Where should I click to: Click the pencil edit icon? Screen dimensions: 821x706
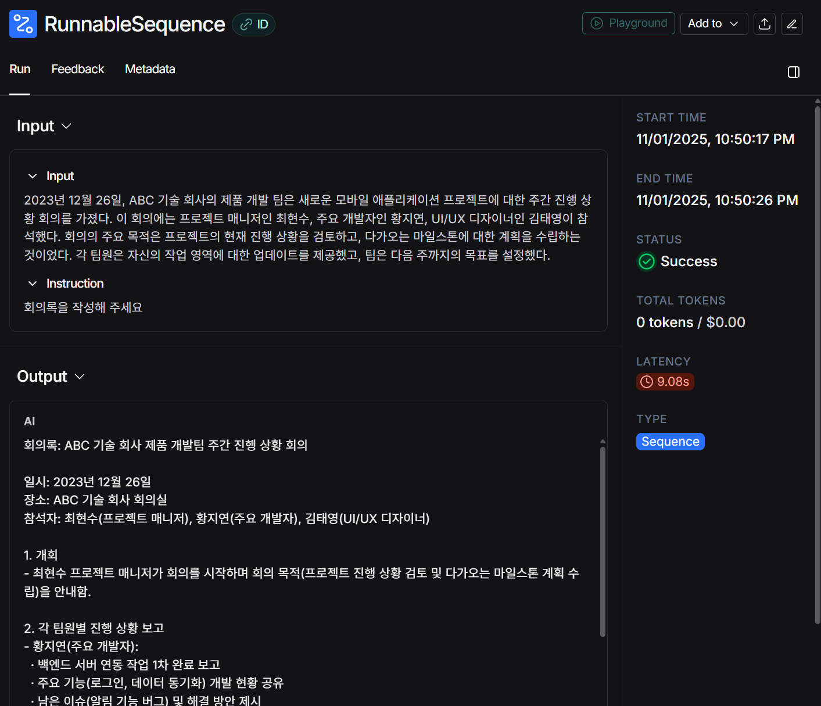point(792,24)
